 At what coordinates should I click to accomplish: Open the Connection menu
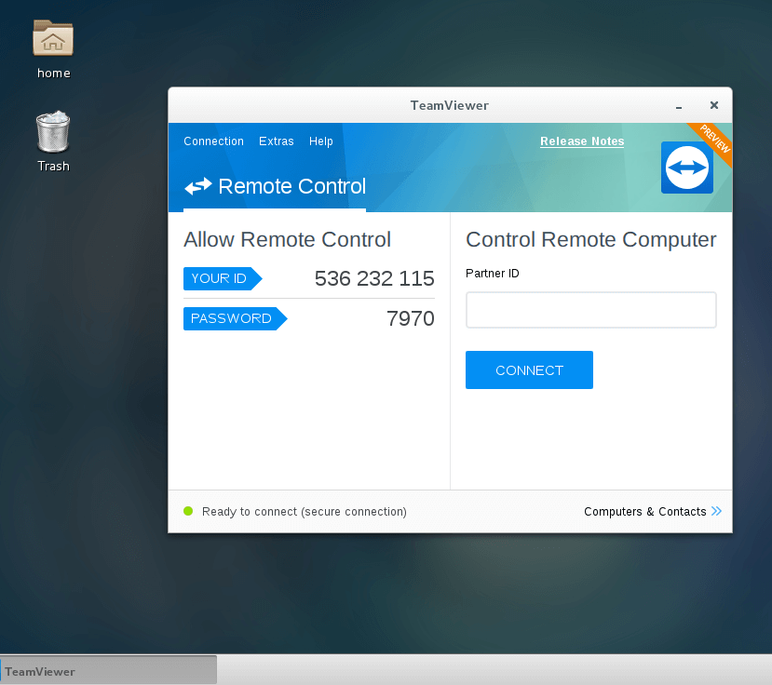pyautogui.click(x=213, y=141)
